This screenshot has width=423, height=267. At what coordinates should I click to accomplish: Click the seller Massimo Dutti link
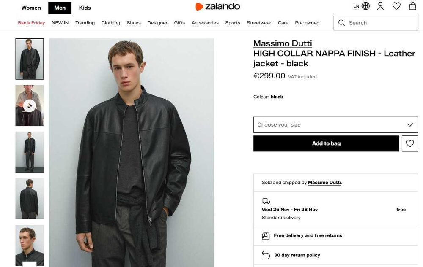(x=324, y=183)
